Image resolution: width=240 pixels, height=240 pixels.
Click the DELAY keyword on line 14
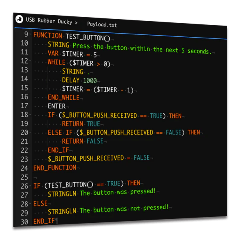click(x=71, y=80)
